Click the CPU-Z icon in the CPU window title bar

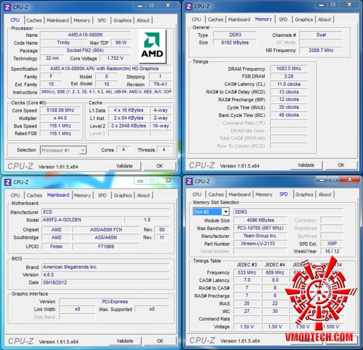click(8, 7)
